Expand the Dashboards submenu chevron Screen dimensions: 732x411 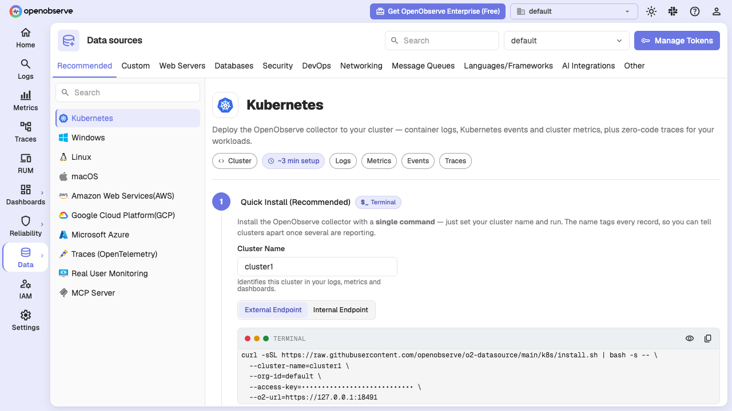click(x=42, y=193)
